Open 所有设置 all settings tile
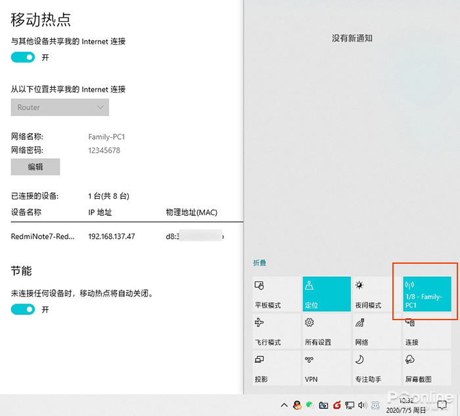 coord(327,331)
